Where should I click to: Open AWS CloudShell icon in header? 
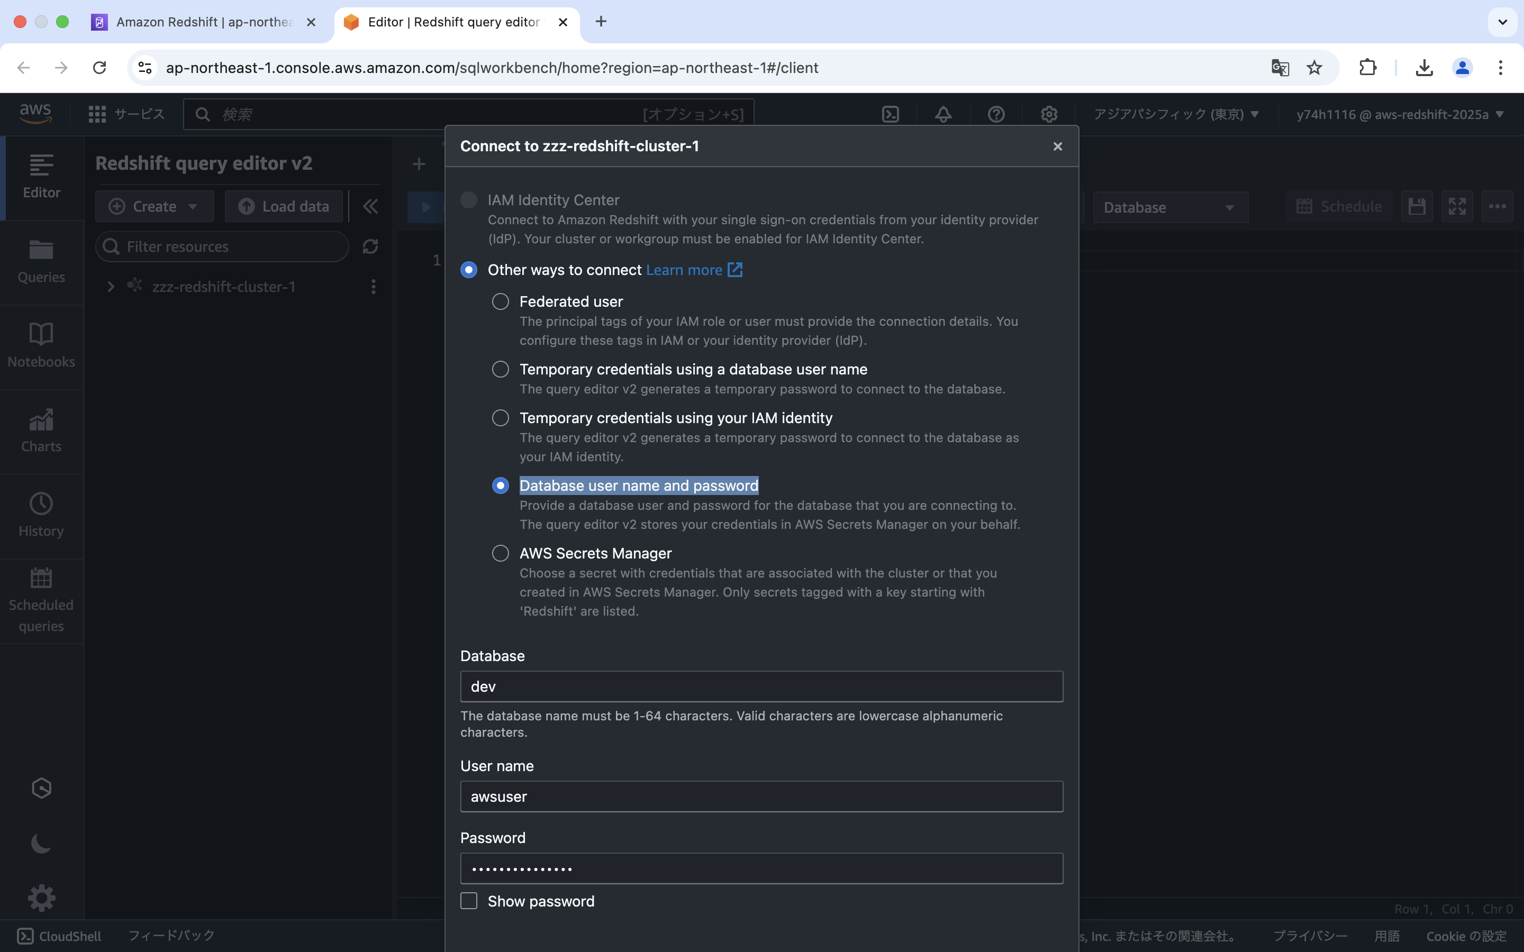tap(890, 114)
